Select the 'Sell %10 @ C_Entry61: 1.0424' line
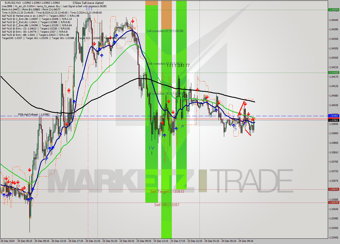This screenshot has width=340, height=244. (36, 22)
